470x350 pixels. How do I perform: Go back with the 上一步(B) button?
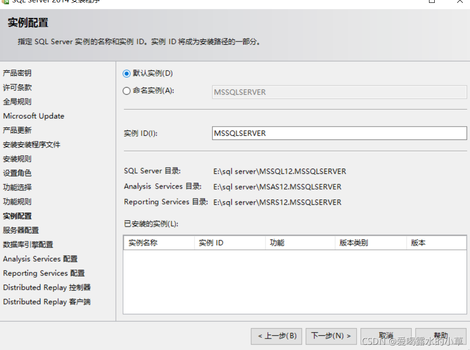276,336
